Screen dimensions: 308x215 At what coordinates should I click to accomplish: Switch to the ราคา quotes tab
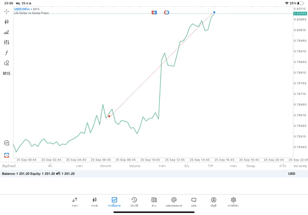click(x=75, y=202)
